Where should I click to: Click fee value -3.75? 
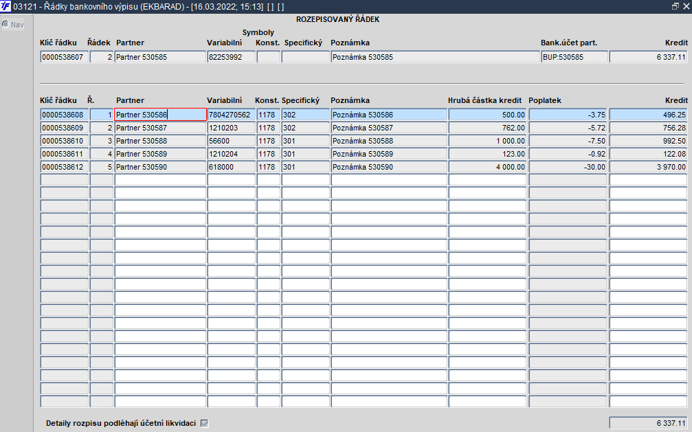click(568, 115)
